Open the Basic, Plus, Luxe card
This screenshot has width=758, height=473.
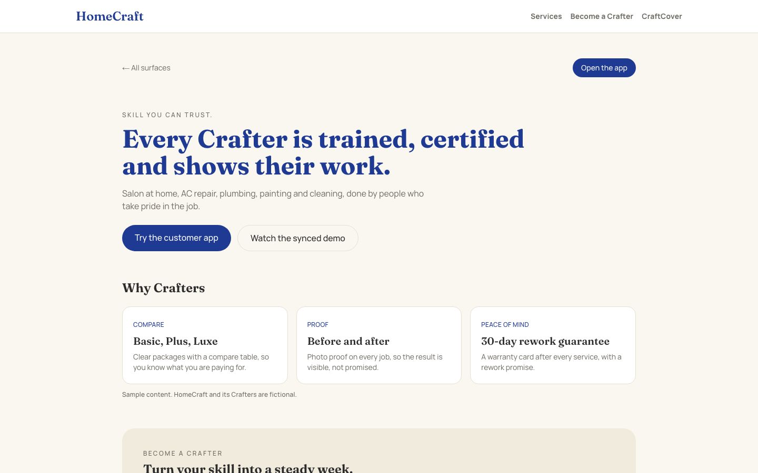[x=205, y=345]
